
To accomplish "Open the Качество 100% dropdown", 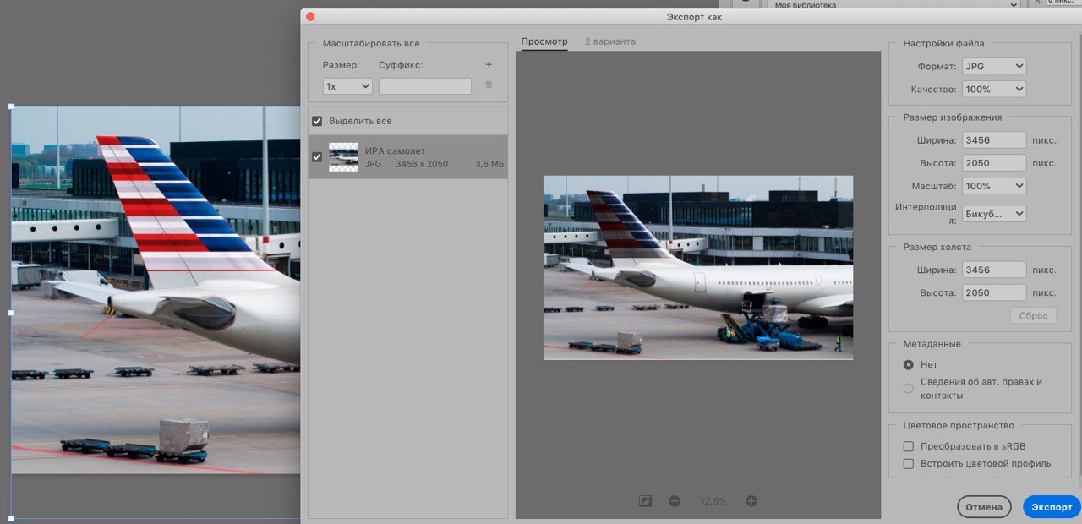I will point(995,89).
